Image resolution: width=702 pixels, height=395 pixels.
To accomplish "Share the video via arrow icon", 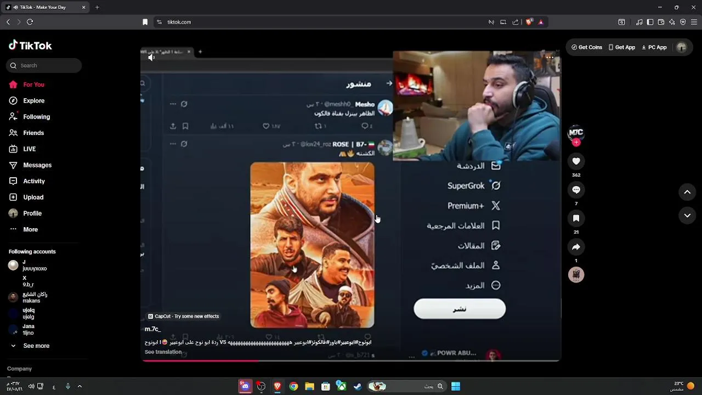I will [576, 247].
